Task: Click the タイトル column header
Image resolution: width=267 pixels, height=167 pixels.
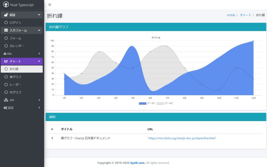Action: pyautogui.click(x=66, y=129)
